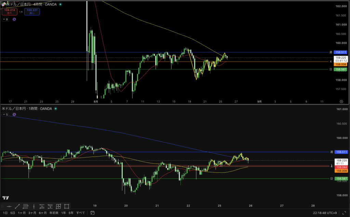
Task: Select the vertical line drawing tool
Action: point(34,206)
